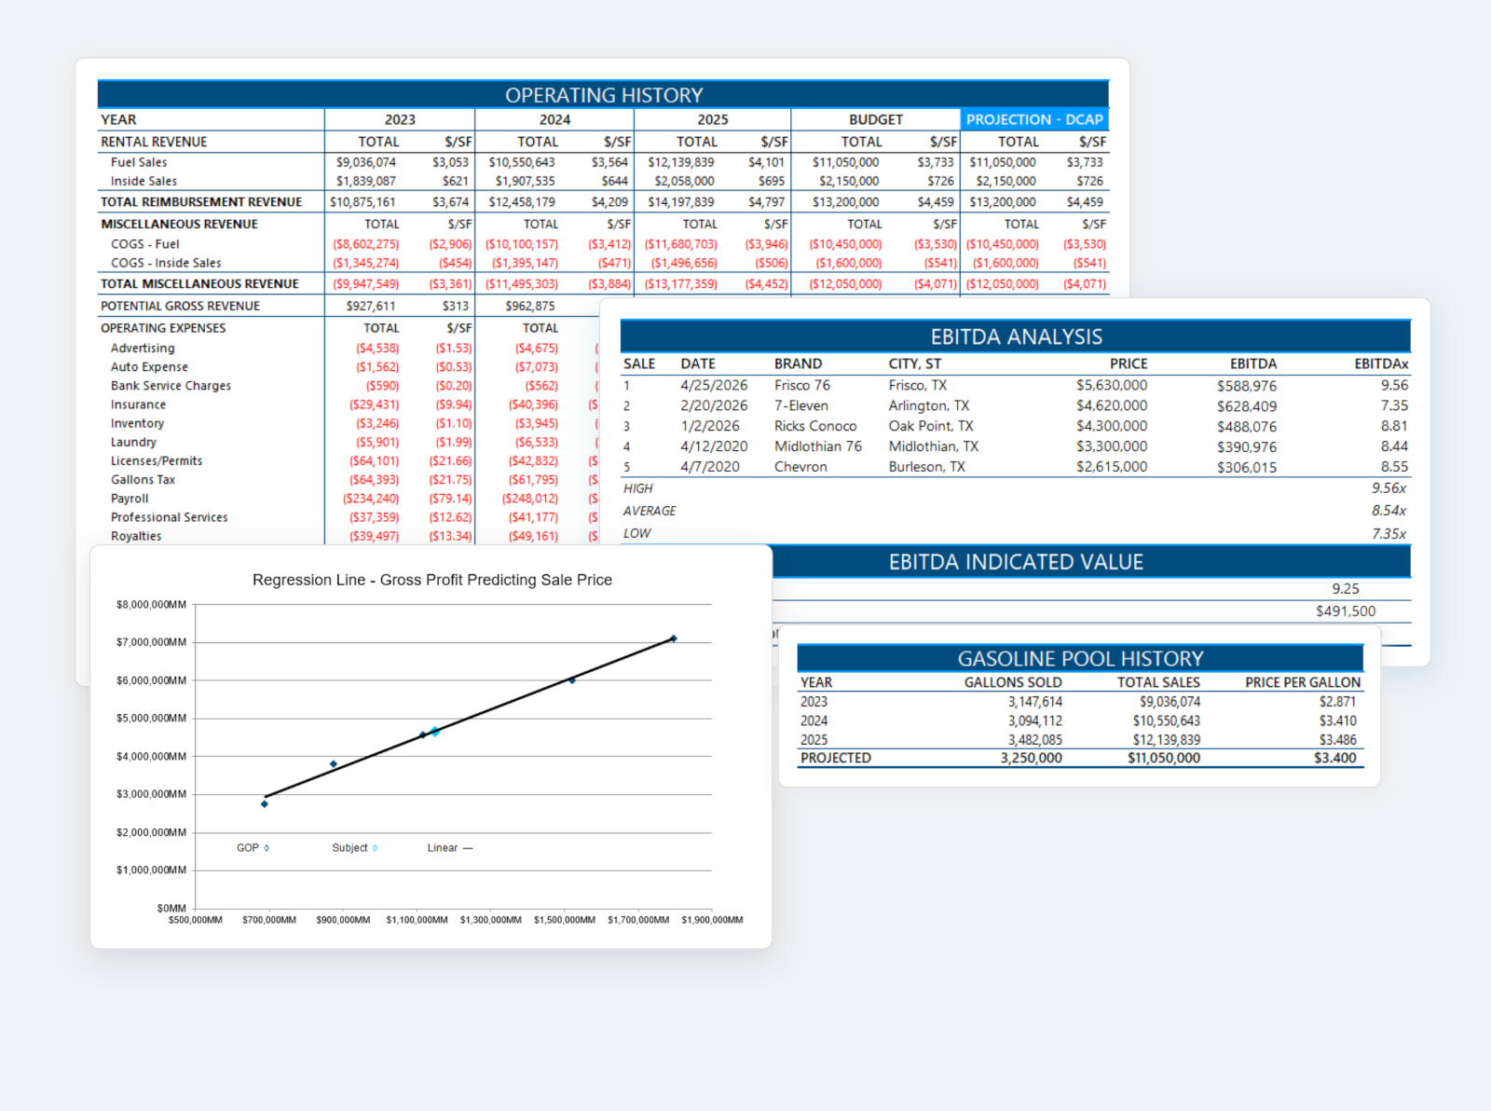Select the BUDGET column header
This screenshot has width=1491, height=1111.
coord(875,119)
